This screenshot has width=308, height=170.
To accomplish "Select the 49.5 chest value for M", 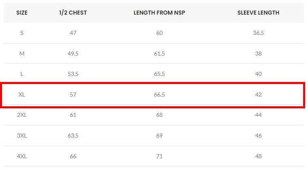I will pos(73,54).
